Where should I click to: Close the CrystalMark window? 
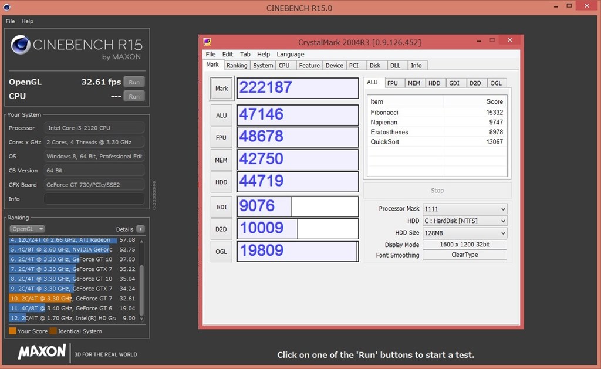click(x=509, y=40)
